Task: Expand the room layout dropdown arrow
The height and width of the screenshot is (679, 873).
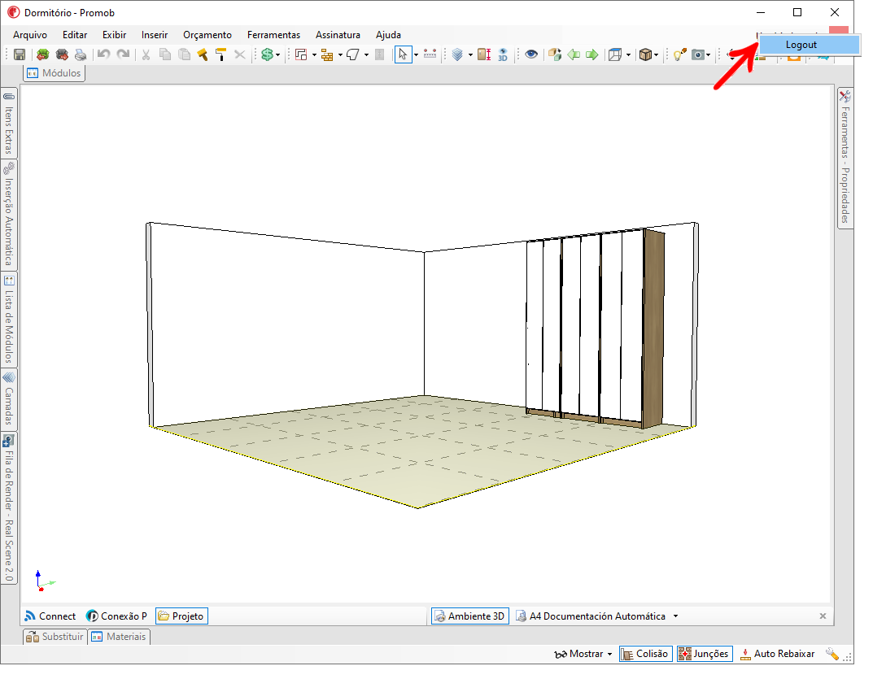Action: pyautogui.click(x=314, y=54)
